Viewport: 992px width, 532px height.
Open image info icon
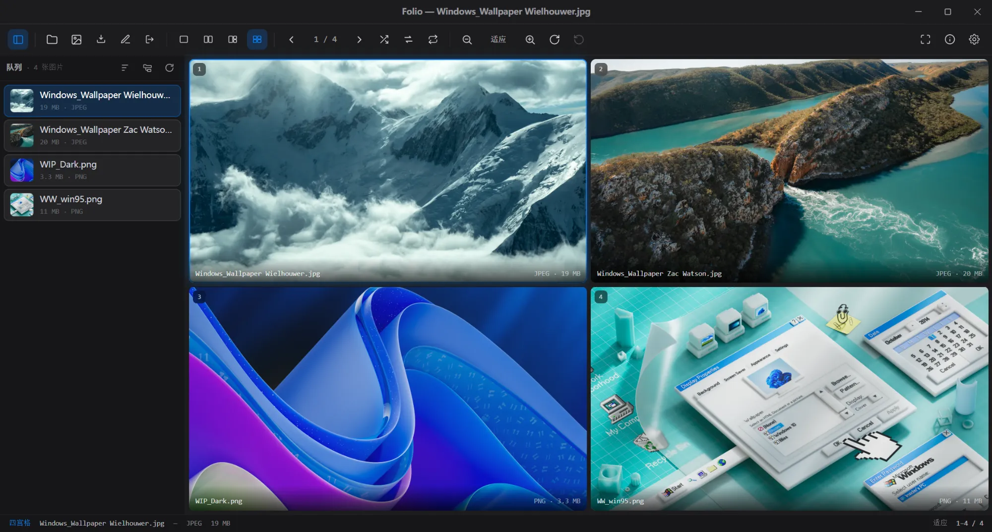950,39
